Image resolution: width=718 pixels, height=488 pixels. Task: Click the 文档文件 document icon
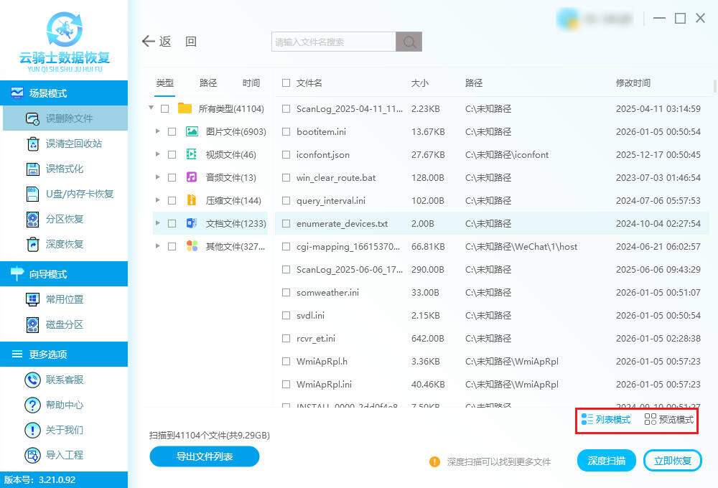point(192,223)
